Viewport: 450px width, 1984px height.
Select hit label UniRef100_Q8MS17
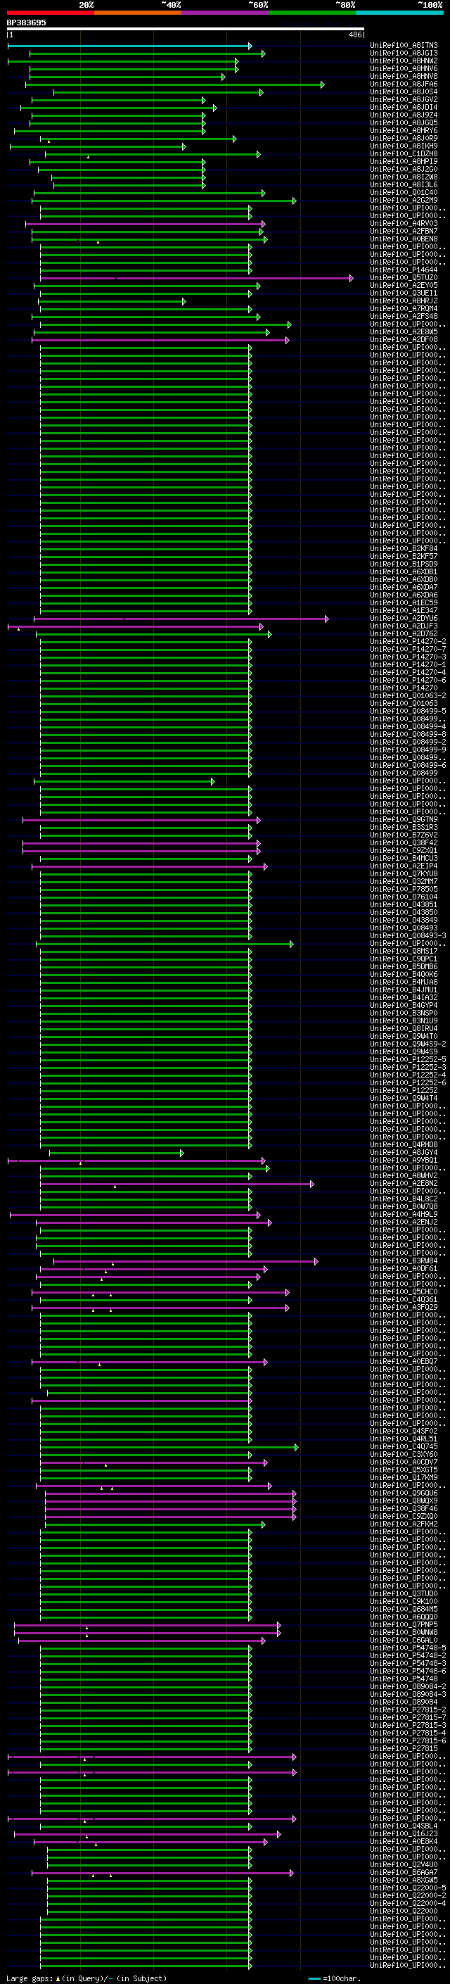tap(404, 952)
